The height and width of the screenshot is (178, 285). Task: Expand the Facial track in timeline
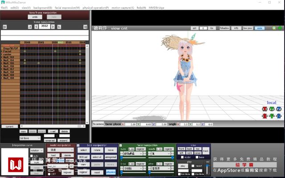point(2,51)
